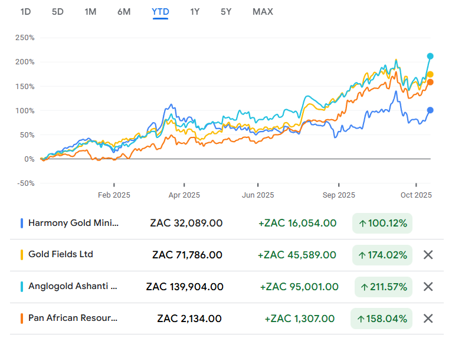The height and width of the screenshot is (338, 452).
Task: Remove Anglogold Ashanti from comparison
Action: click(428, 287)
